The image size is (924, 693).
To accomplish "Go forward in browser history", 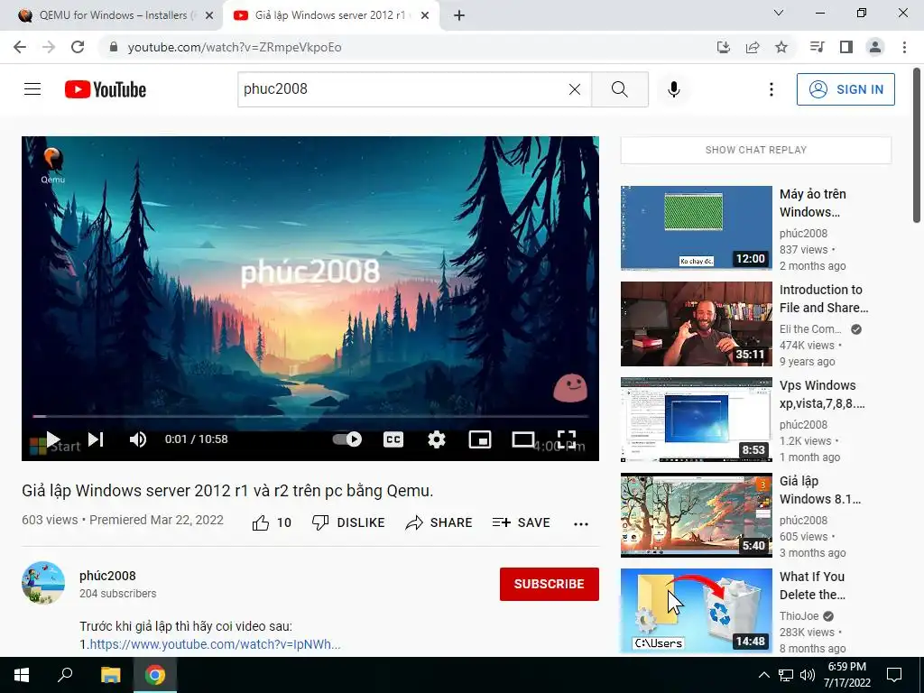I will (49, 47).
